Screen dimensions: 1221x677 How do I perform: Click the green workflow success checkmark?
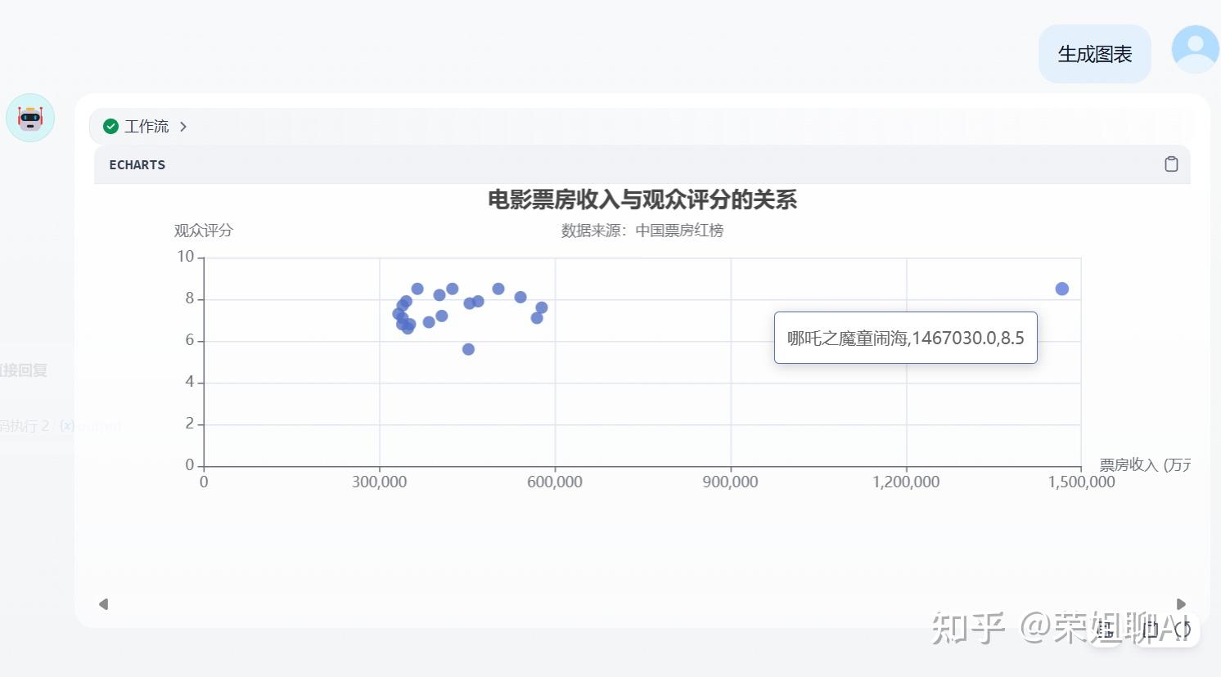pyautogui.click(x=110, y=127)
